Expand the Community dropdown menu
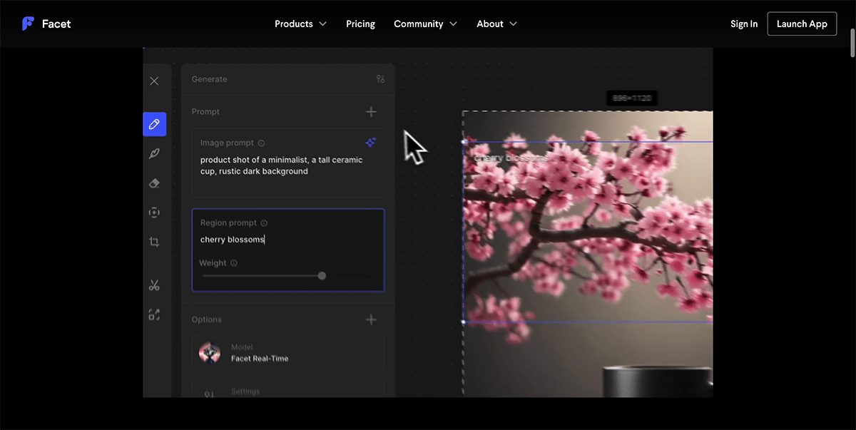856x430 pixels. [425, 24]
